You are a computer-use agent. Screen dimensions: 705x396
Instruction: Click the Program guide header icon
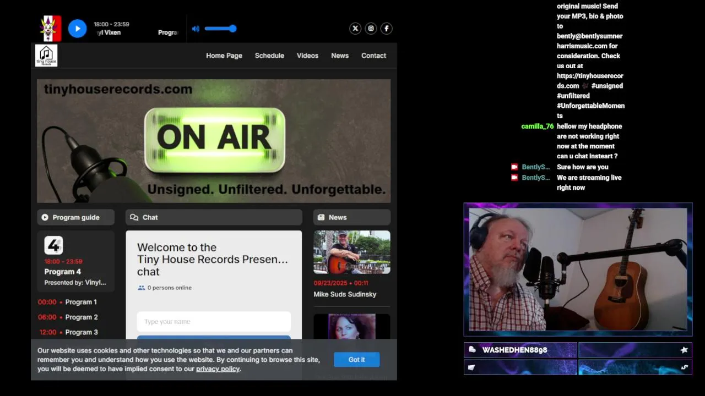tap(45, 217)
